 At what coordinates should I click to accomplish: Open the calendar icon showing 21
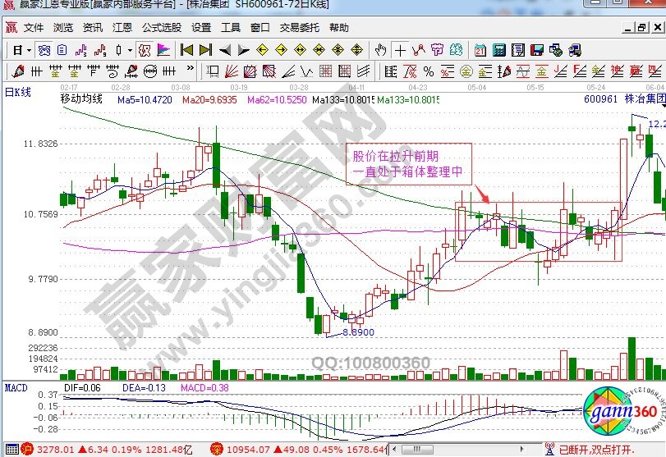coord(480,50)
